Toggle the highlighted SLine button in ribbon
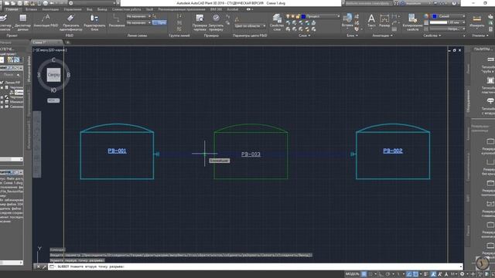This screenshot has width=495, height=278. point(159,22)
